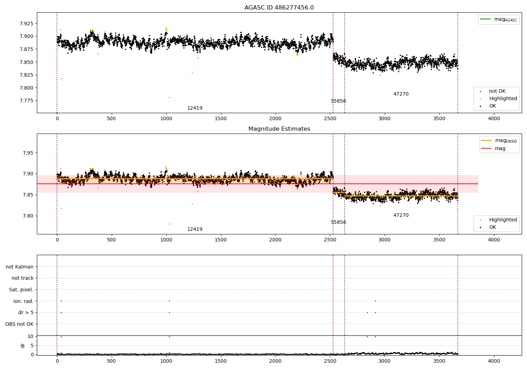
Task: Click the "dr > 5" axis label
Action: coord(26,312)
